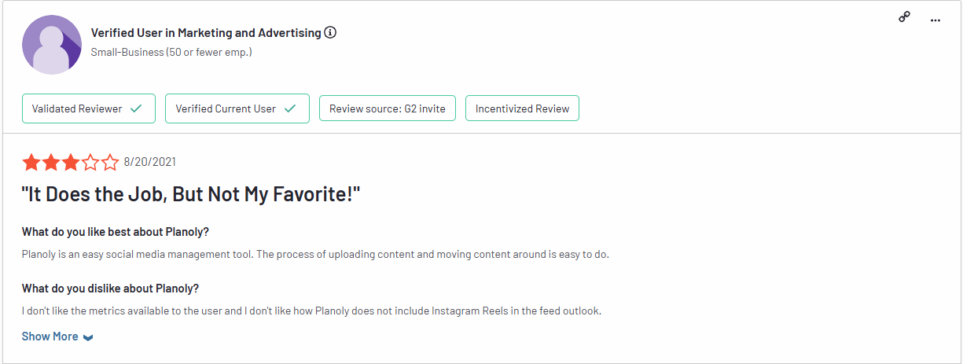The width and height of the screenshot is (963, 364).
Task: Copy the review permalink via link icon
Action: point(904,18)
